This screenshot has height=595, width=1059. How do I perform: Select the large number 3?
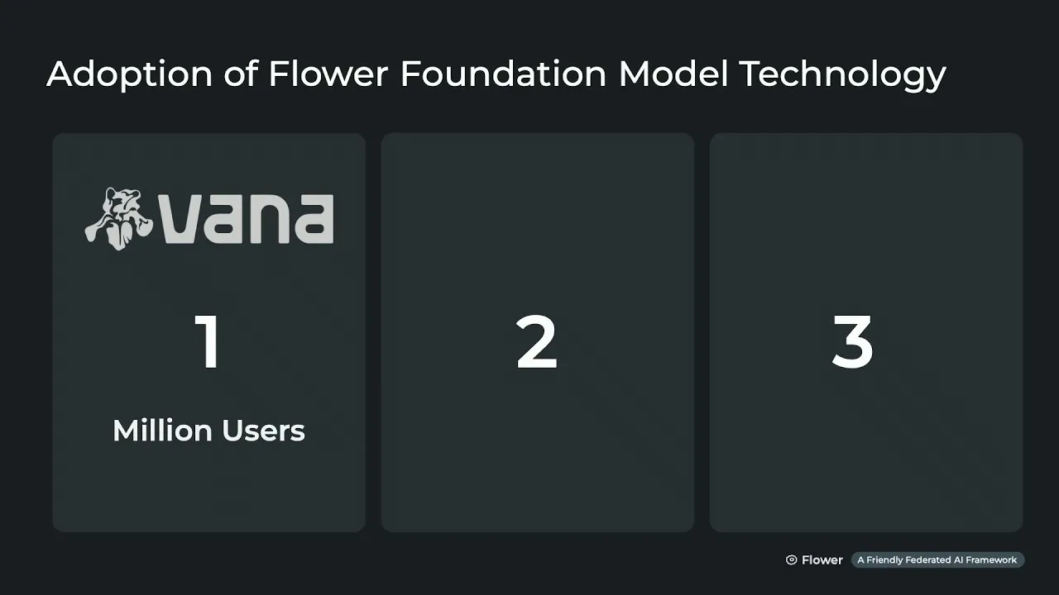click(852, 341)
